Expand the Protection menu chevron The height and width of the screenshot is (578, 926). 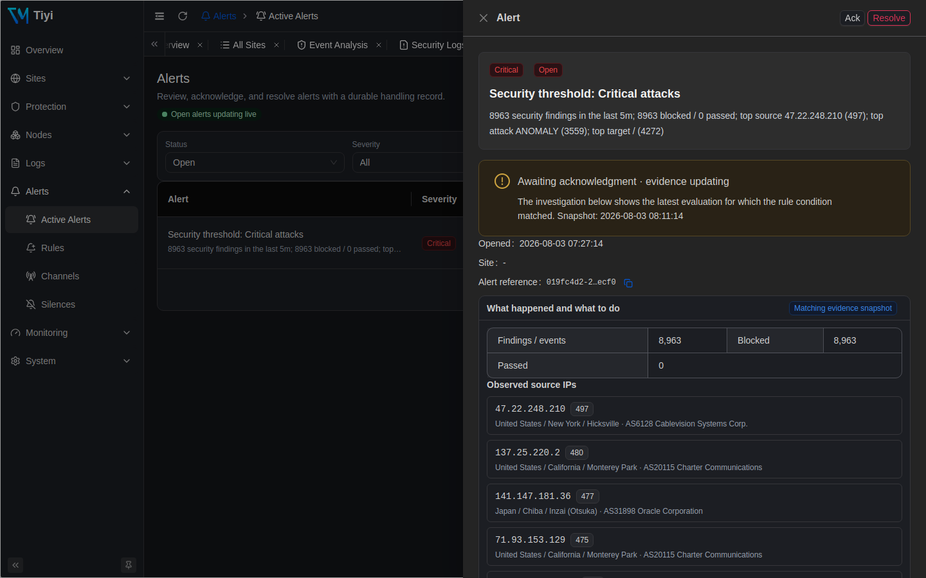pyautogui.click(x=127, y=107)
